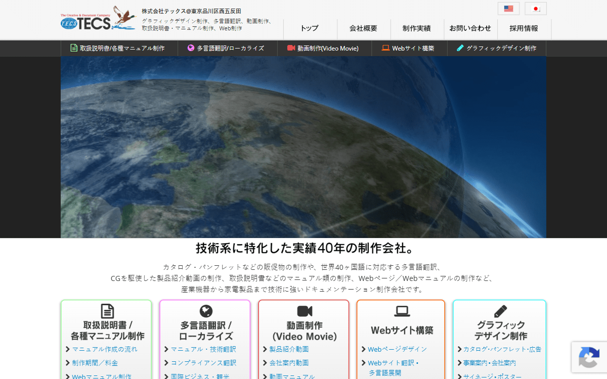
Task: Click 多言語翻訳 / ローカライズ card heading
Action: pyautogui.click(x=206, y=330)
